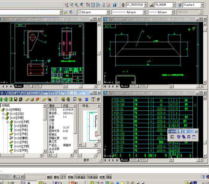This screenshot has height=184, width=209.
Task: Click the open folder icon in PDM toolbar
Action: [x=33, y=99]
